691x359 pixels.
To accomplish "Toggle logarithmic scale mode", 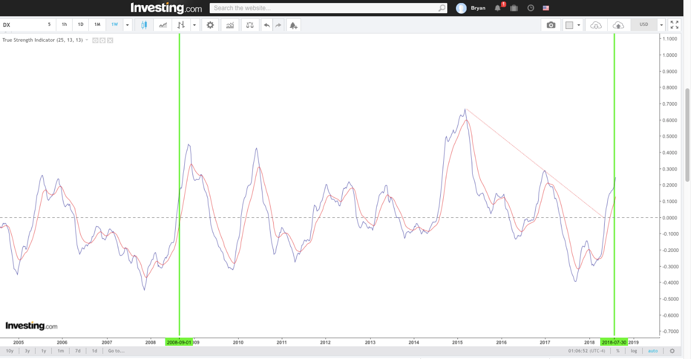I will coord(634,351).
